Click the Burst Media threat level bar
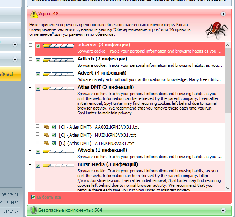The height and width of the screenshot is (217, 235). [x=58, y=166]
